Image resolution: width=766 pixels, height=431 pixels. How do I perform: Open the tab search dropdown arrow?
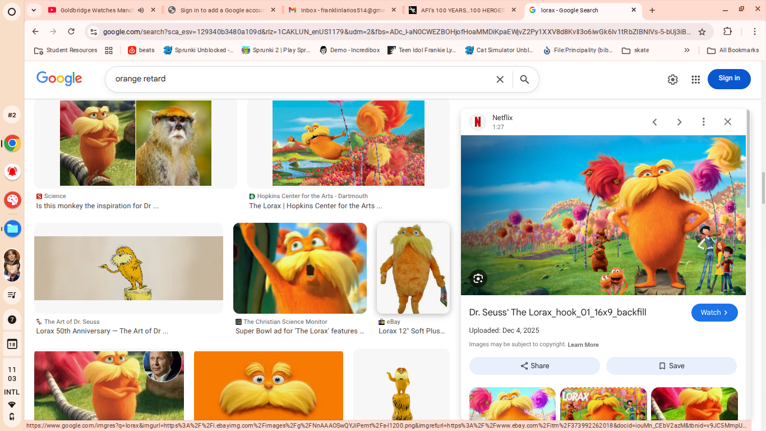point(34,10)
